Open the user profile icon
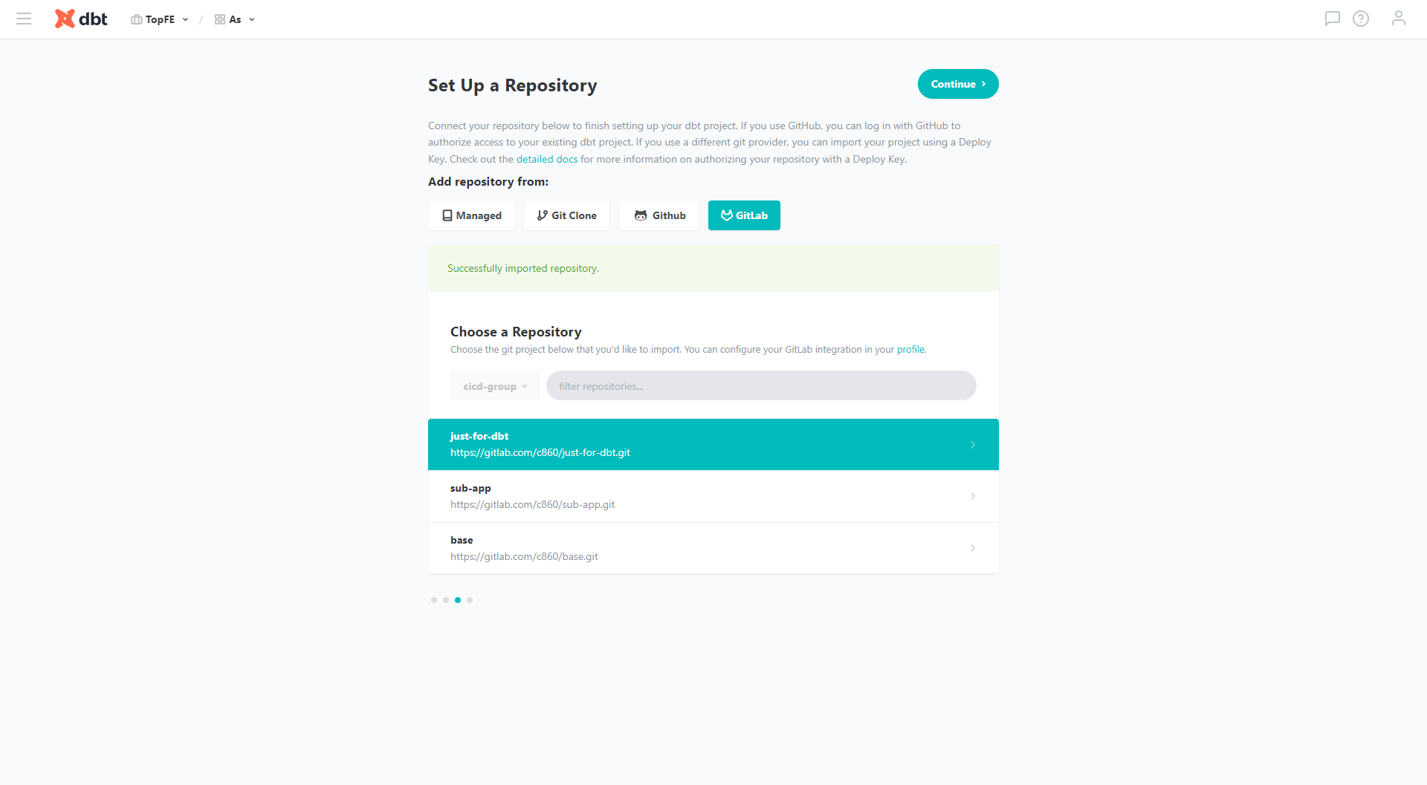Image resolution: width=1427 pixels, height=785 pixels. (x=1398, y=19)
